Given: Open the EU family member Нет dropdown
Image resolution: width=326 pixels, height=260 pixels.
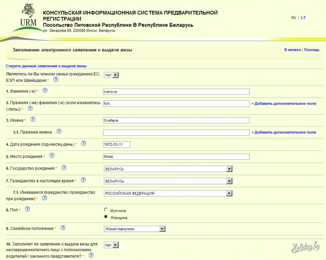Looking at the screenshot, I should click(x=111, y=75).
